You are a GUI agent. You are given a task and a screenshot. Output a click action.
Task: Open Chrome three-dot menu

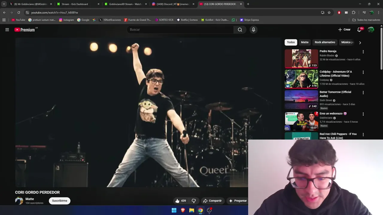(379, 13)
